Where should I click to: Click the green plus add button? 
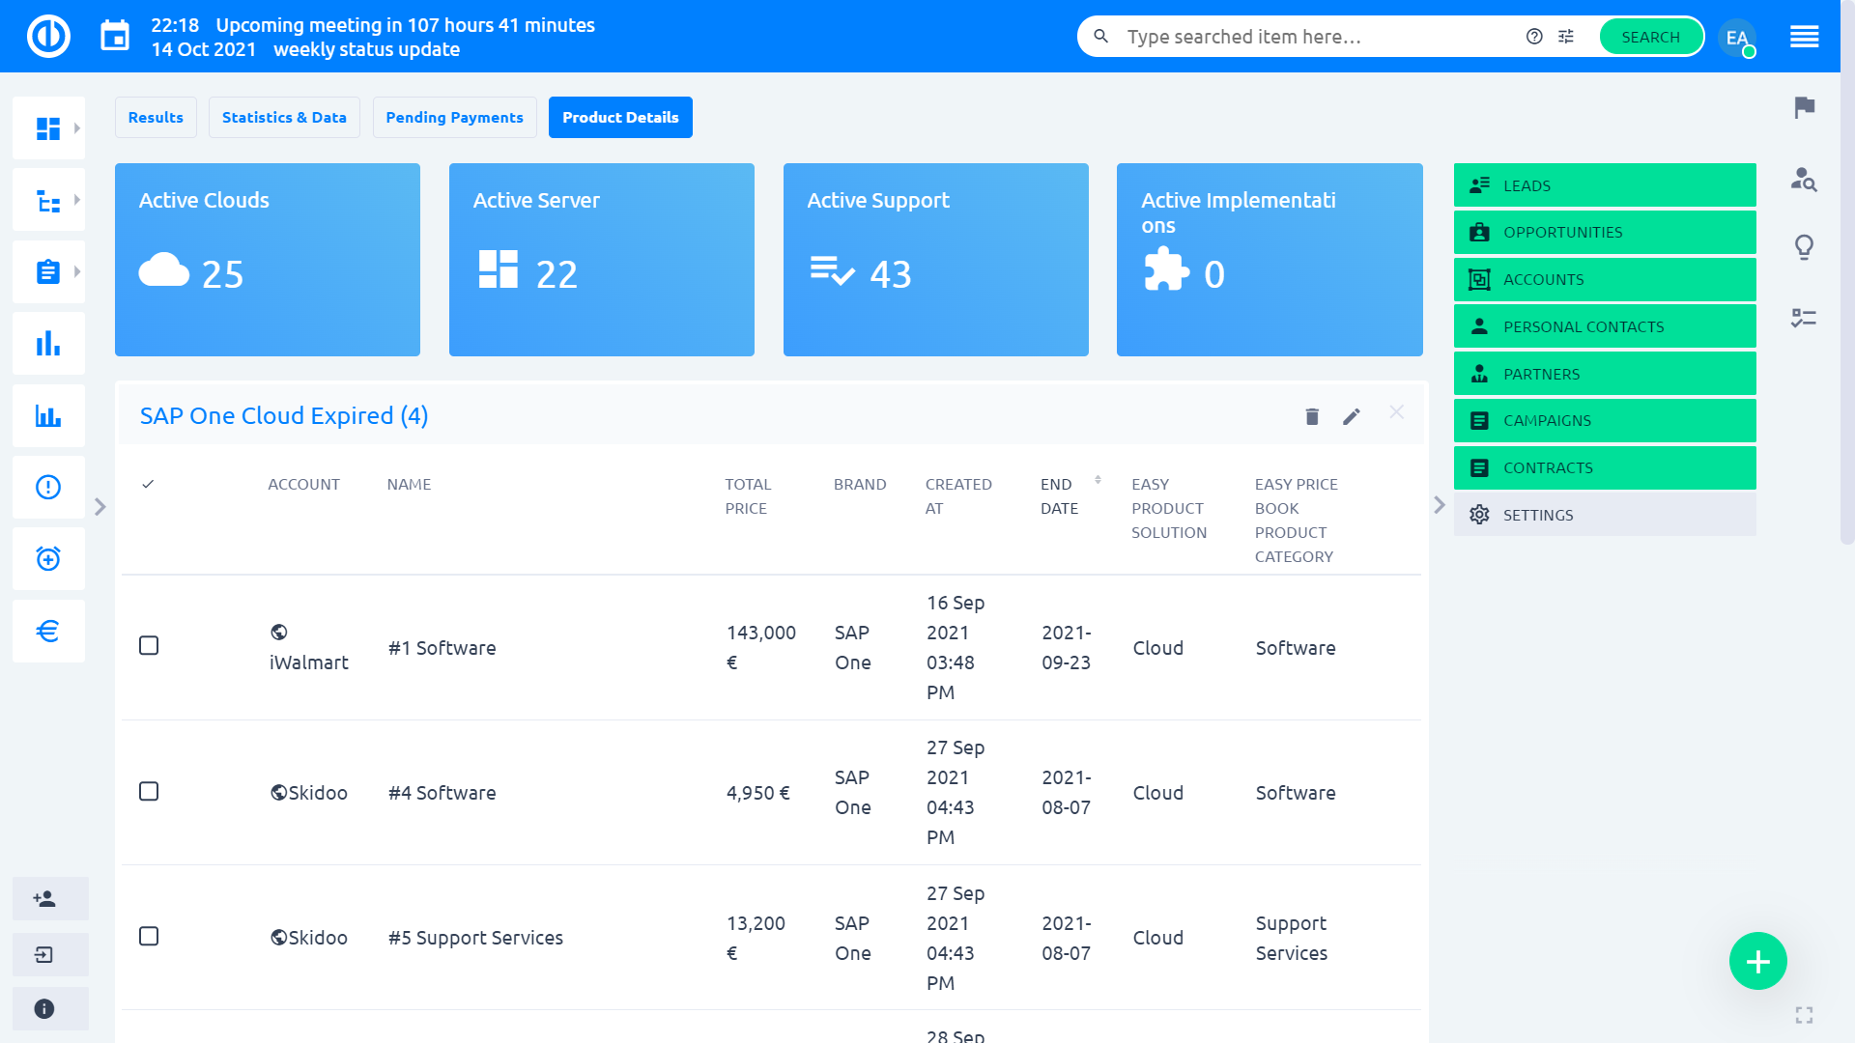pos(1757,961)
